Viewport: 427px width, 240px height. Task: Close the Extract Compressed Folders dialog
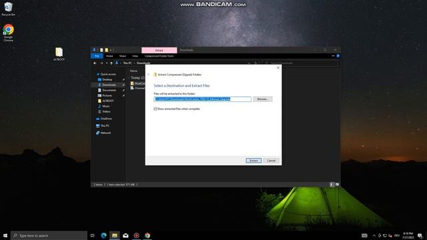(x=278, y=68)
